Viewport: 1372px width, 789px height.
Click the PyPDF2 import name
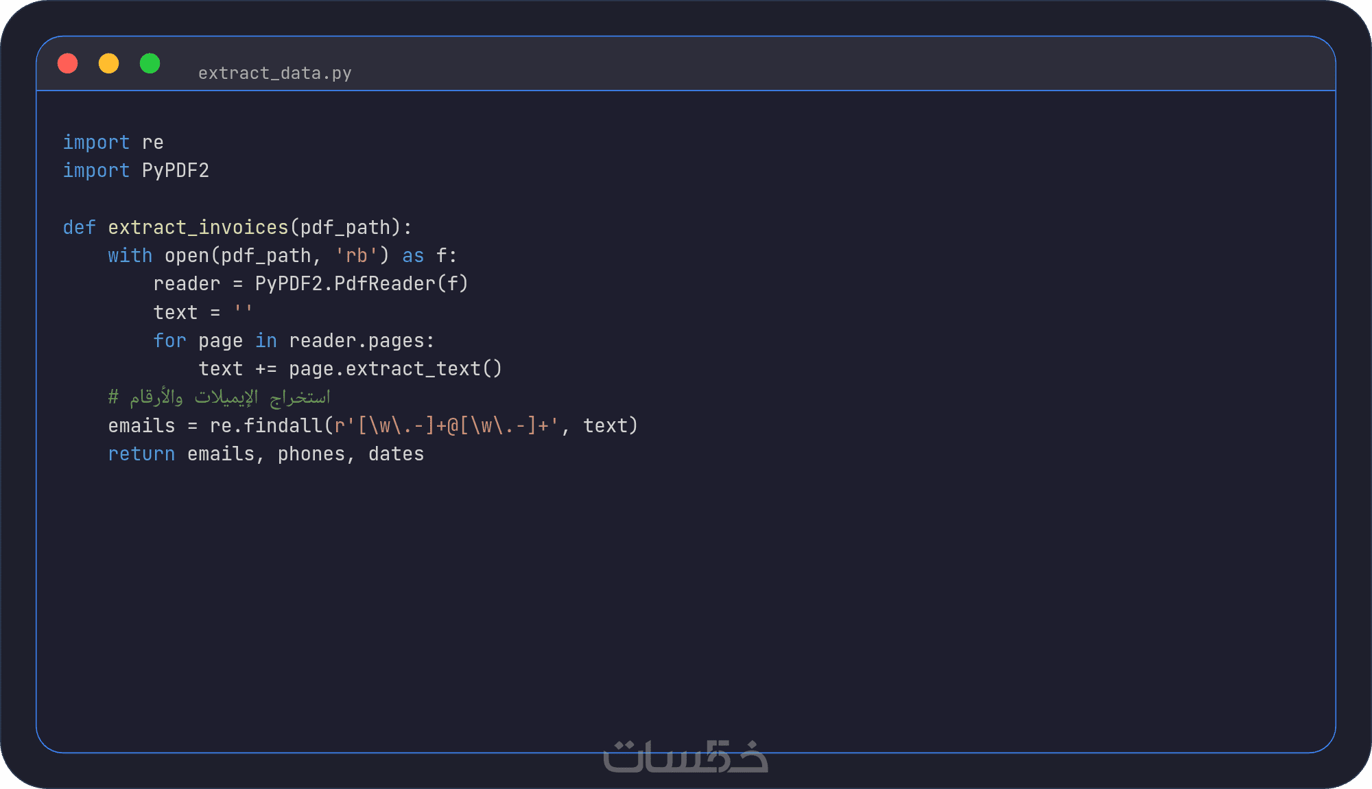tap(175, 171)
